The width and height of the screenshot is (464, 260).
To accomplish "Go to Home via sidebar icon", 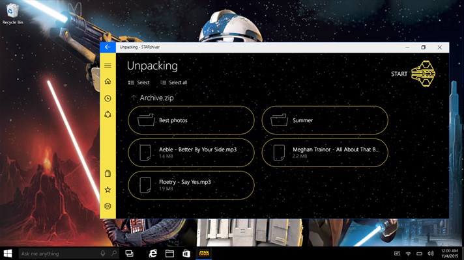I will click(x=108, y=81).
